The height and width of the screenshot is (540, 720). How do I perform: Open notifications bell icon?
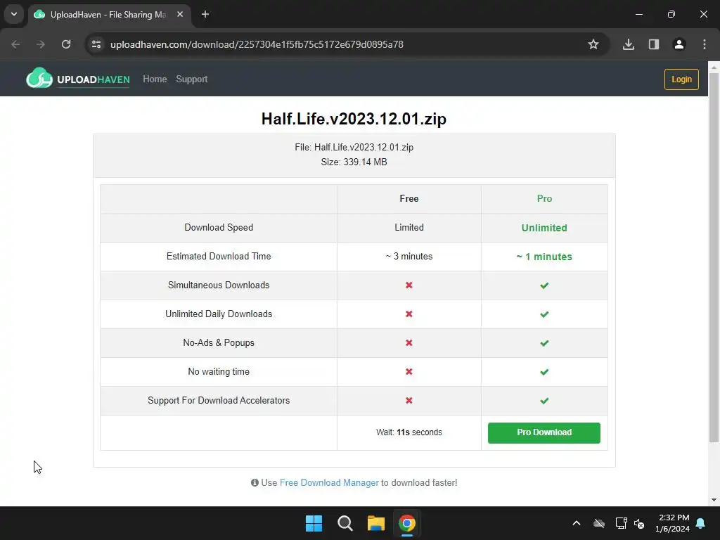[x=700, y=523]
